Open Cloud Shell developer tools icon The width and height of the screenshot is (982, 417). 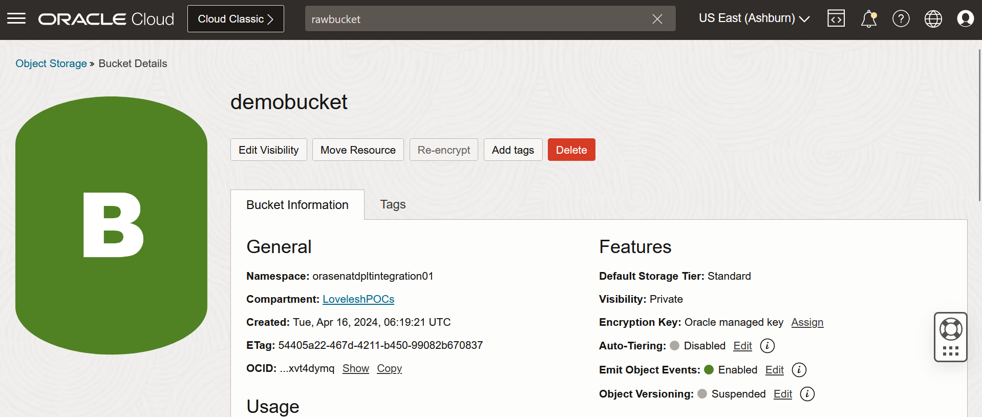click(836, 18)
